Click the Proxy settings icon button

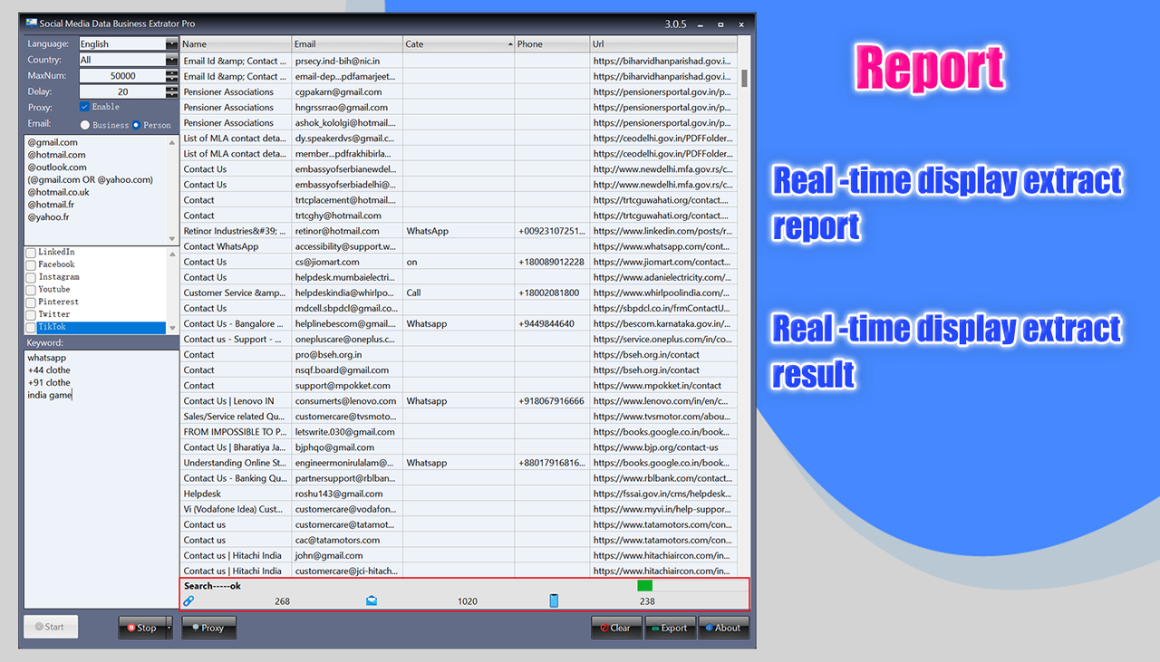(197, 627)
